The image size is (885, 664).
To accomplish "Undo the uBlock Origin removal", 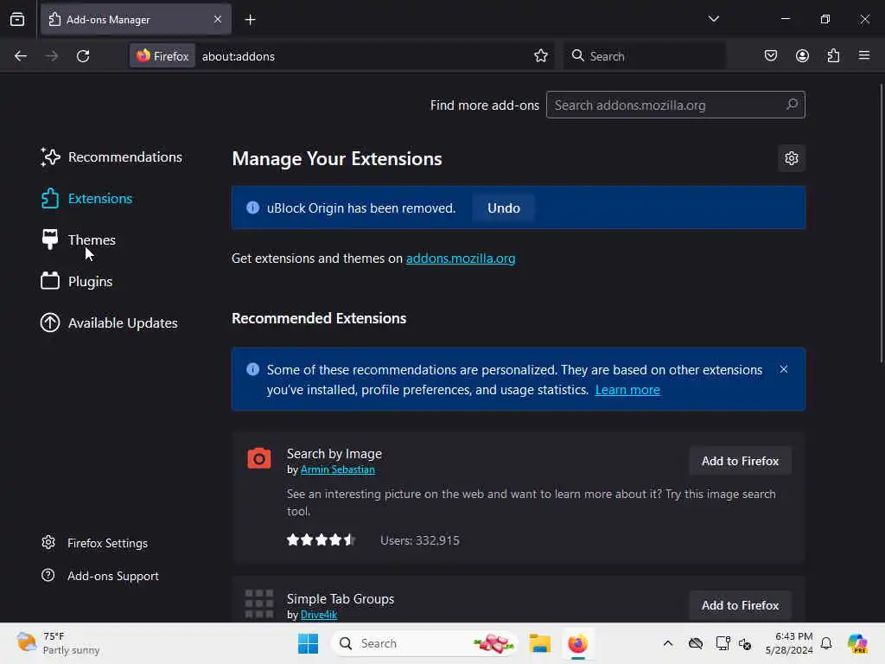I will tap(504, 208).
